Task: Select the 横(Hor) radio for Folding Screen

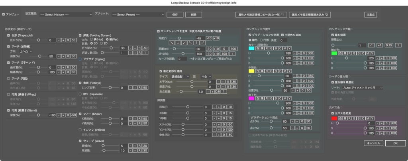Action: click(x=91, y=39)
